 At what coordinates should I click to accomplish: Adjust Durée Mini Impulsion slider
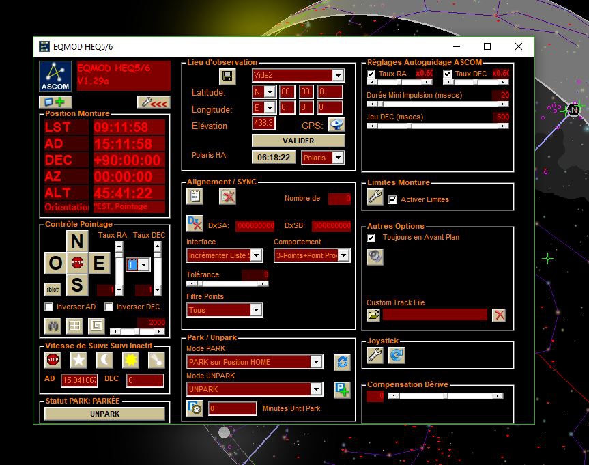[x=437, y=104]
